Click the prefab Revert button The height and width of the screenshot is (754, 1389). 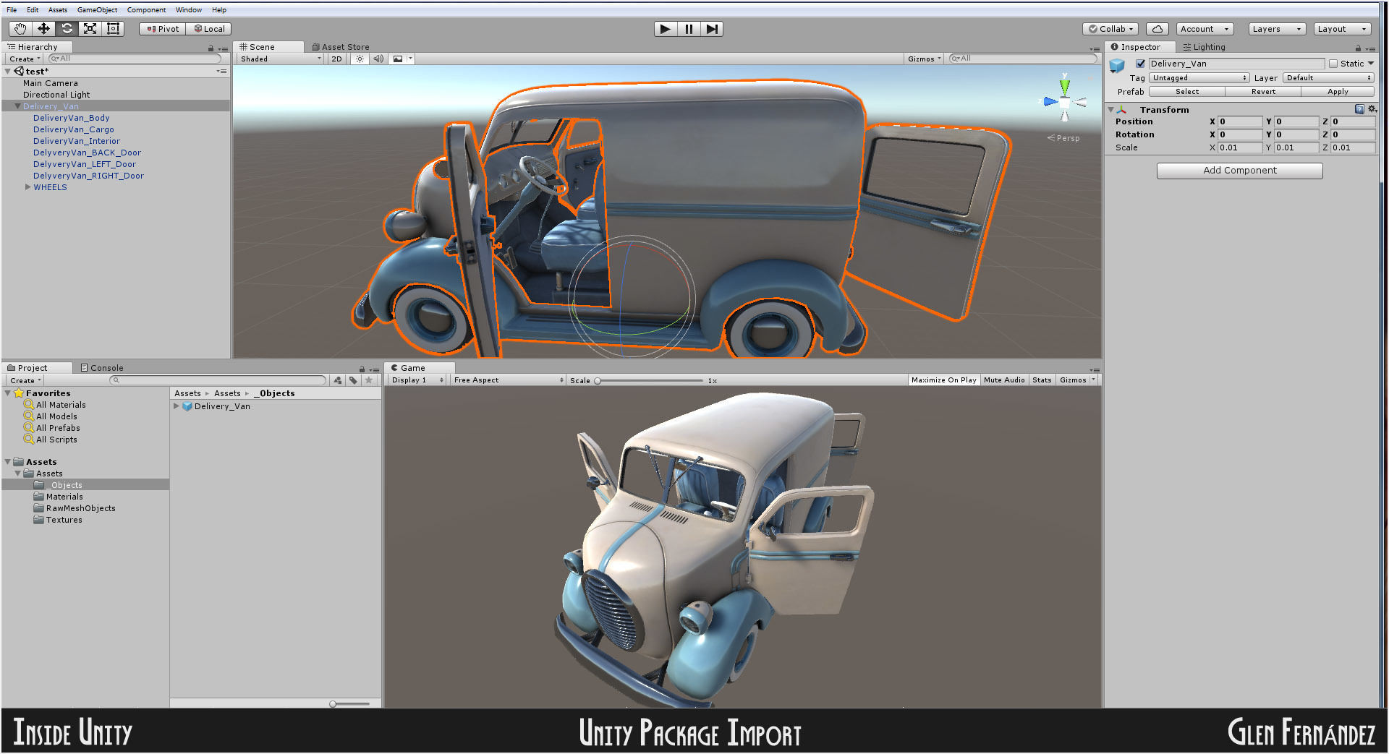tap(1263, 92)
